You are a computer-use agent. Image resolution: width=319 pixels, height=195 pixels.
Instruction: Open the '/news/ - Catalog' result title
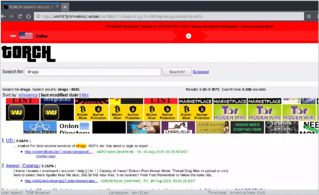pyautogui.click(x=22, y=166)
